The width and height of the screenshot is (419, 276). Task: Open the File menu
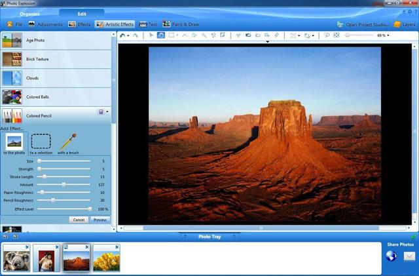(14, 24)
